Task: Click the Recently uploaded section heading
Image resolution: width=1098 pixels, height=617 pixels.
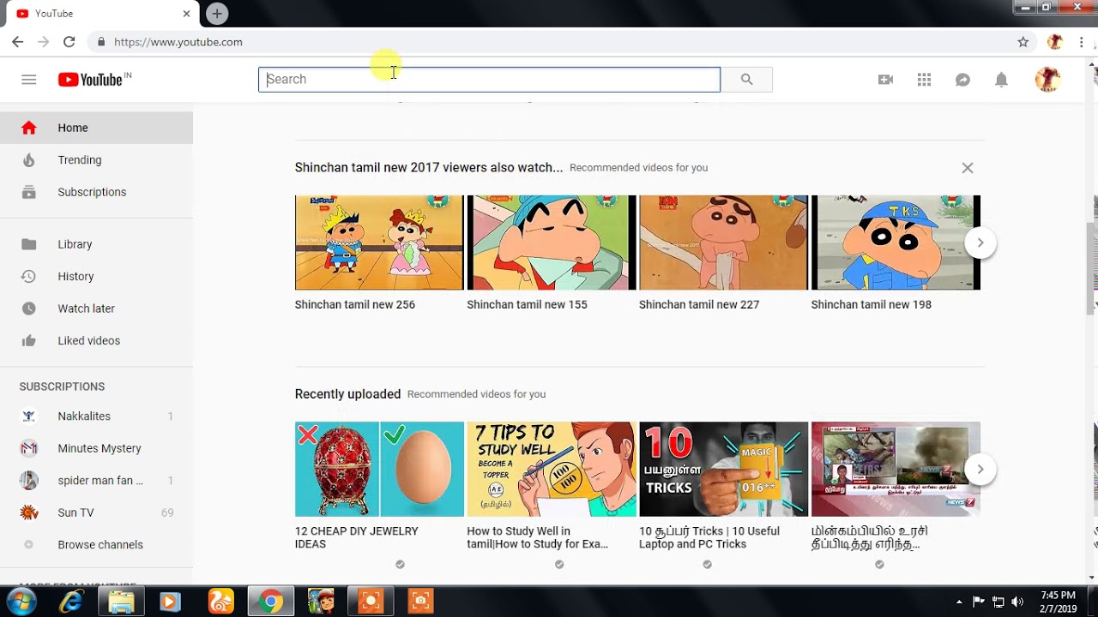Action: pyautogui.click(x=347, y=394)
